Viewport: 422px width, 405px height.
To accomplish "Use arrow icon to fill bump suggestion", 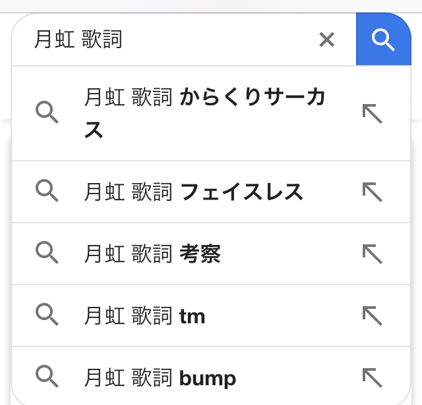I will (x=373, y=377).
